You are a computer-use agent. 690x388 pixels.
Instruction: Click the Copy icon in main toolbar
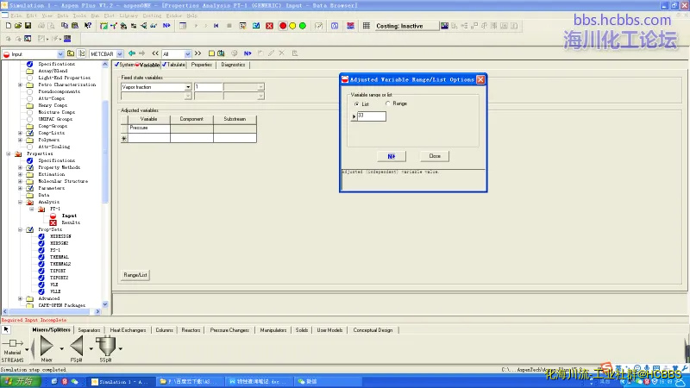point(65,26)
